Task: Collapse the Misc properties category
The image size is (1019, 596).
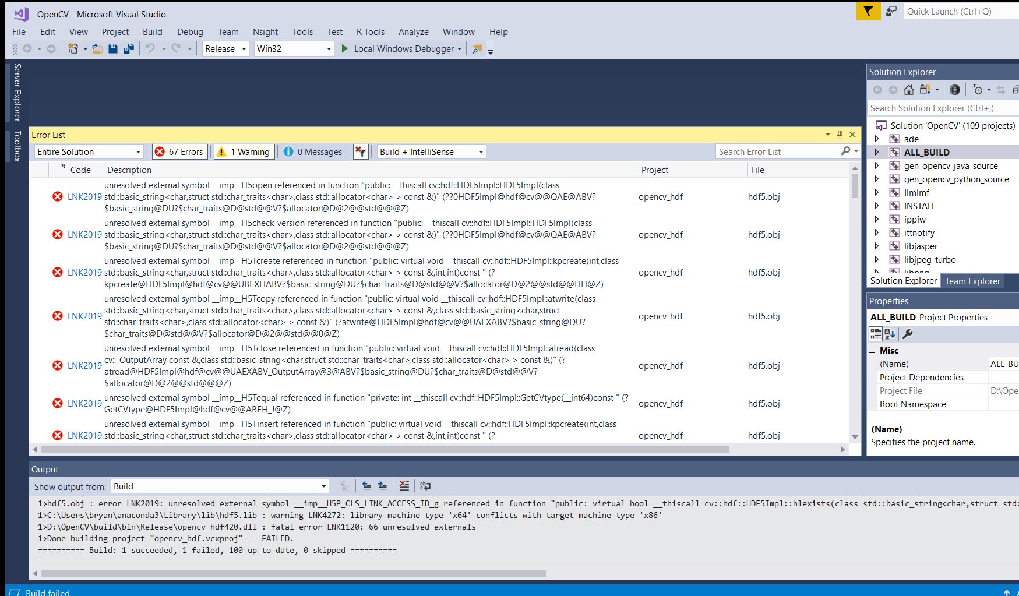Action: click(872, 350)
